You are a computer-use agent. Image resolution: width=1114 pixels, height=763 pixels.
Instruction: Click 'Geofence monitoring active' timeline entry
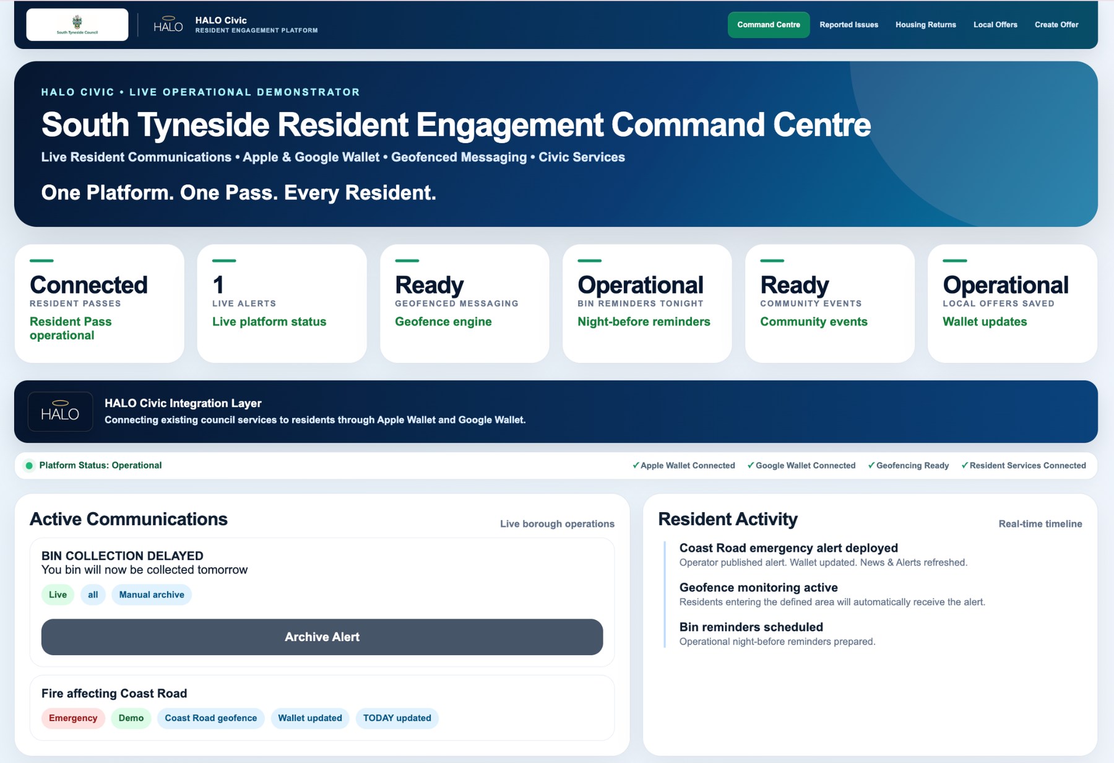(759, 588)
